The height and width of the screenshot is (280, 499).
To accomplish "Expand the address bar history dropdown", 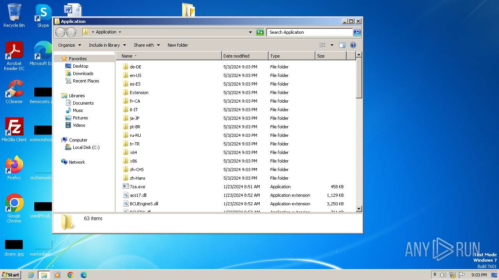I will (250, 32).
